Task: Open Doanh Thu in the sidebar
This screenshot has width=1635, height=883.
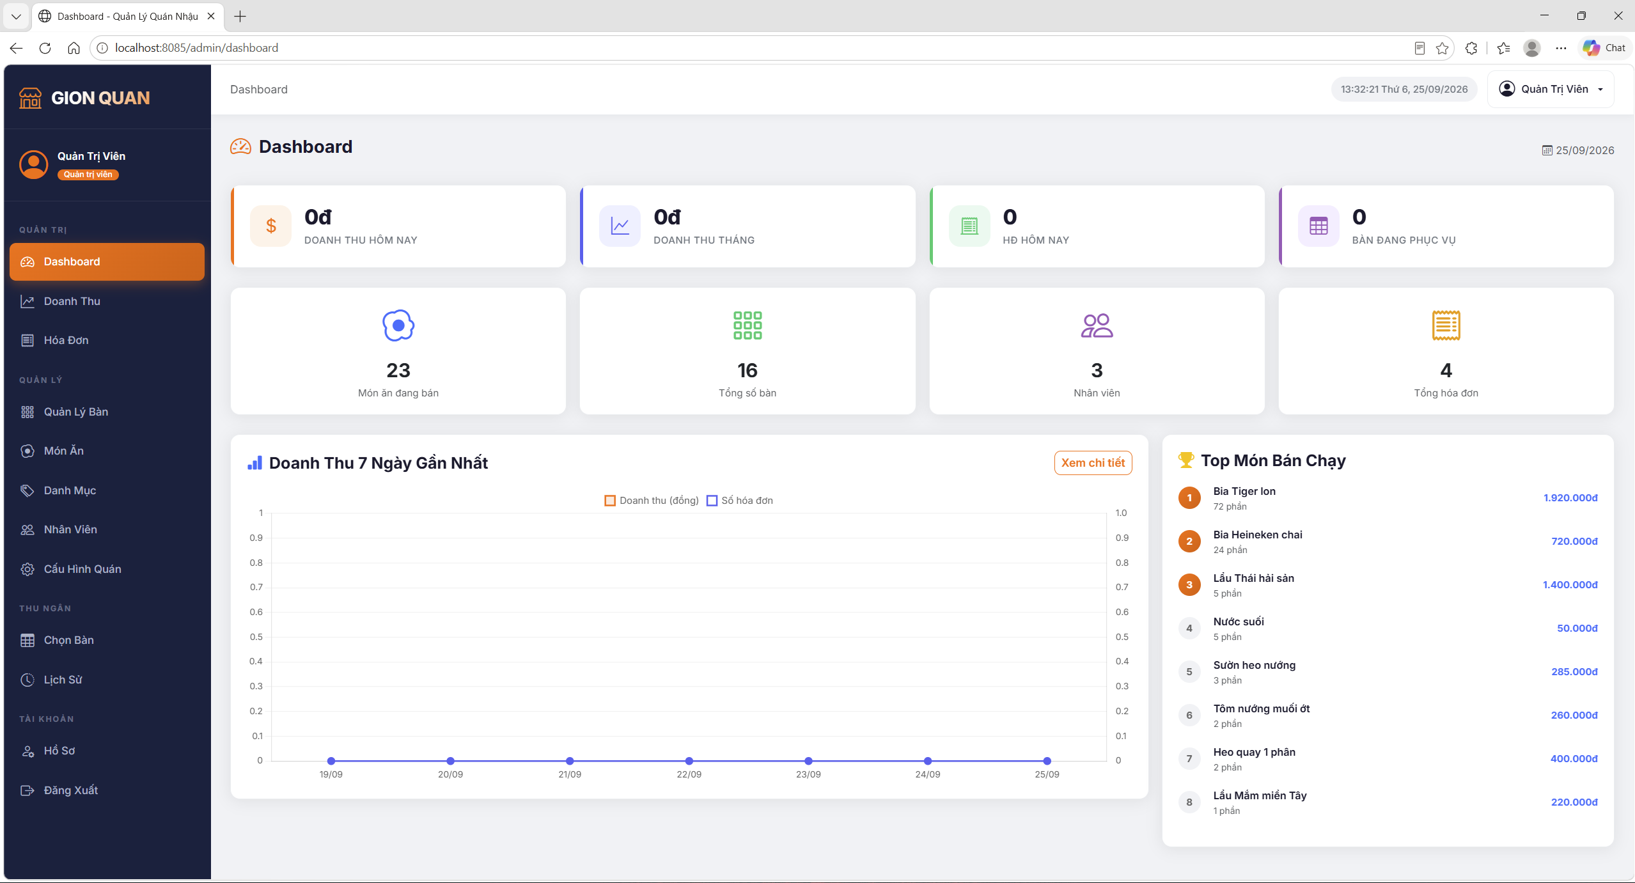Action: pyautogui.click(x=107, y=301)
